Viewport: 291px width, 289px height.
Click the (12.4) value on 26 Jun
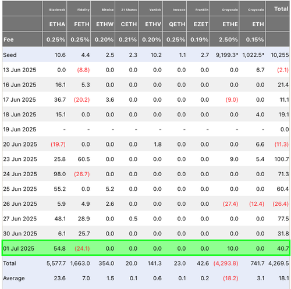(257, 204)
